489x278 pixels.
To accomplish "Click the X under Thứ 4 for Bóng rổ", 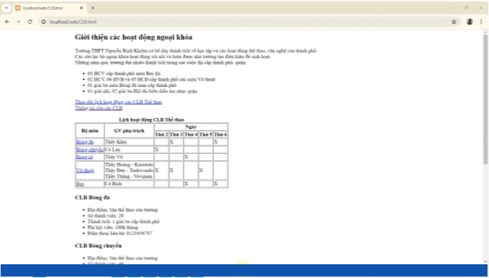I will click(x=186, y=157).
